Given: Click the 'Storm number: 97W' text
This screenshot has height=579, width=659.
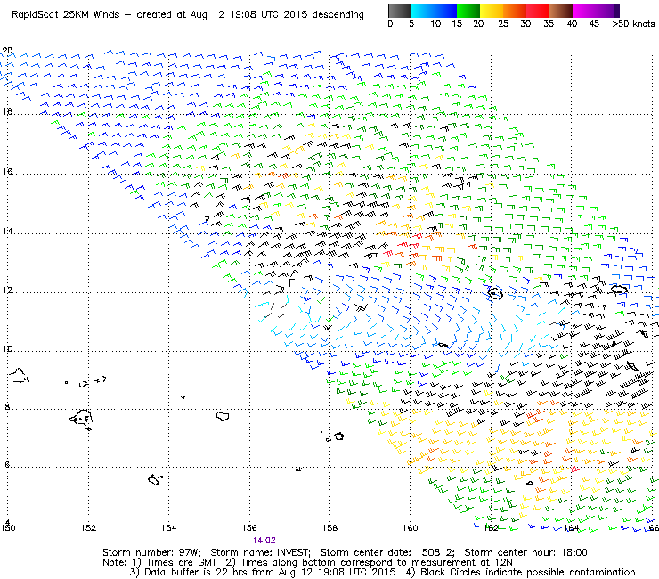Looking at the screenshot, I should point(151,552).
